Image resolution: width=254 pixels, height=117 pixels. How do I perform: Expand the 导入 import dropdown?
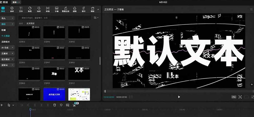[8, 18]
